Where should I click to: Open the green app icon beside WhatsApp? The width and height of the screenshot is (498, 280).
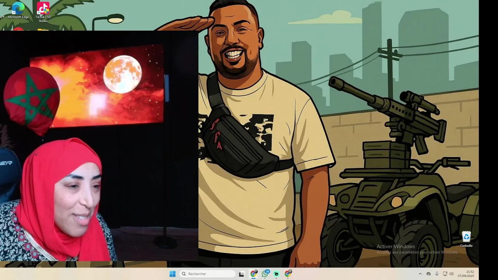click(x=276, y=274)
